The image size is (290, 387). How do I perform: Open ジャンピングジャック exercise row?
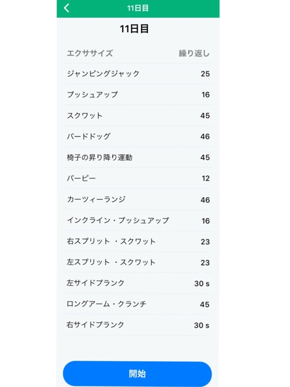[x=138, y=74]
